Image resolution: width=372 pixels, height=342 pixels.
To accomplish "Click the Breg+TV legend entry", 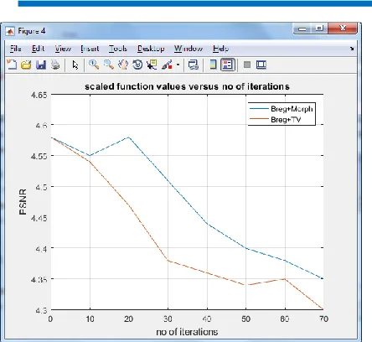I will (276, 120).
